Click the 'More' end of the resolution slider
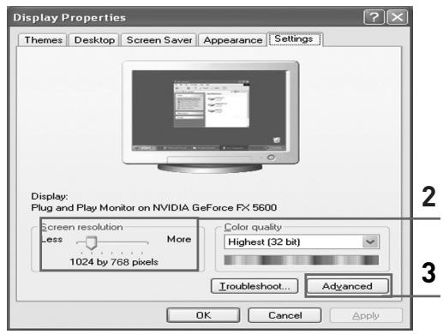Viewport: 443px width, 334px height. 179,239
